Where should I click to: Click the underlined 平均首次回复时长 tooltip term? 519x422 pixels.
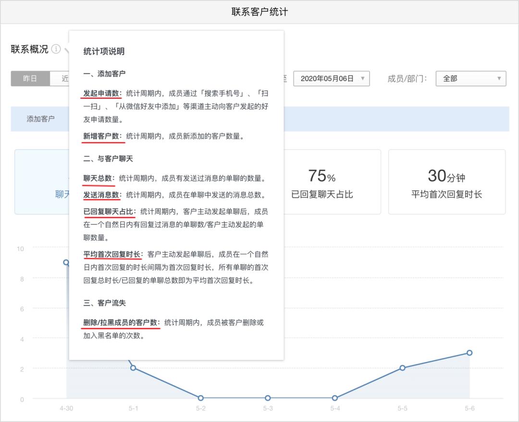pos(112,254)
